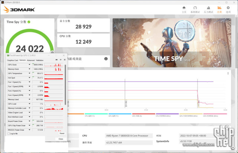Image resolution: width=238 pixels, height=153 pixels.
Task: Click the v2.23.7457 s64 version text
Action: [x=114, y=143]
